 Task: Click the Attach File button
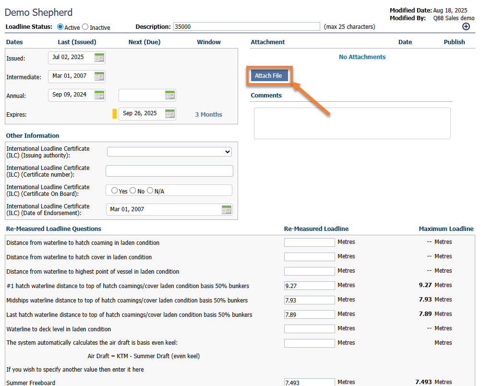pyautogui.click(x=268, y=76)
